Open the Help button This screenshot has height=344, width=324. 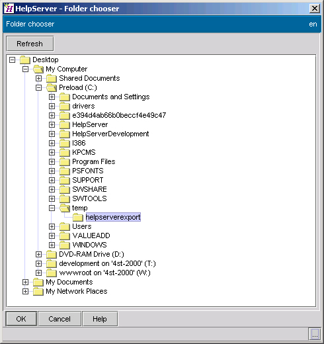click(x=100, y=319)
